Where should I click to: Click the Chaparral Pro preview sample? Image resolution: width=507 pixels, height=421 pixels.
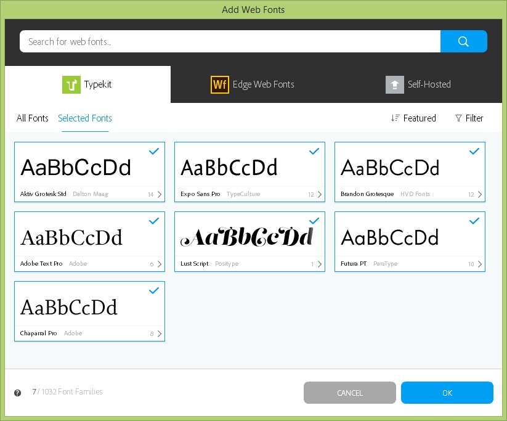tap(69, 308)
